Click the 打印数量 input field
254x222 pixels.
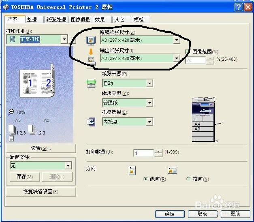tap(143, 153)
